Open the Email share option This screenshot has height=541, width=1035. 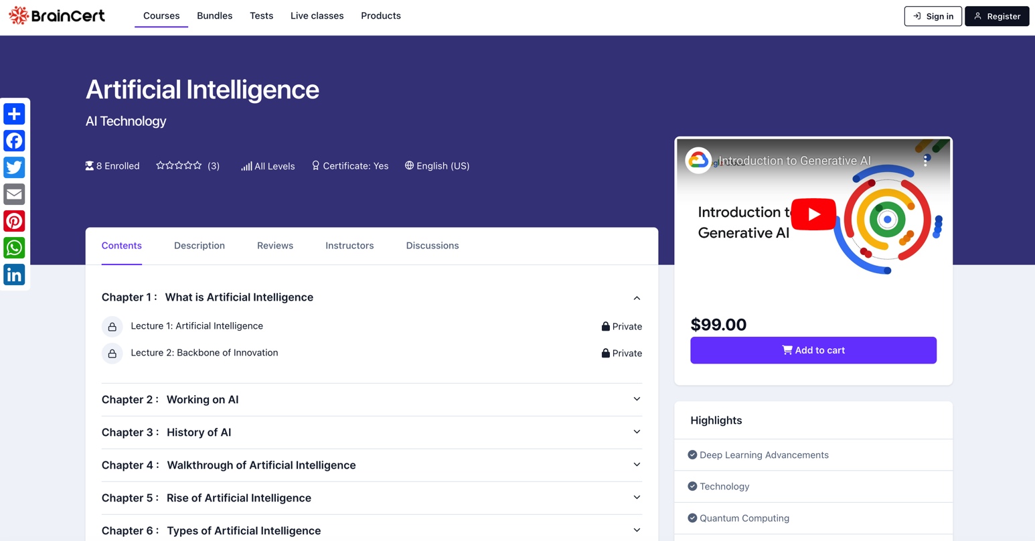pos(14,194)
